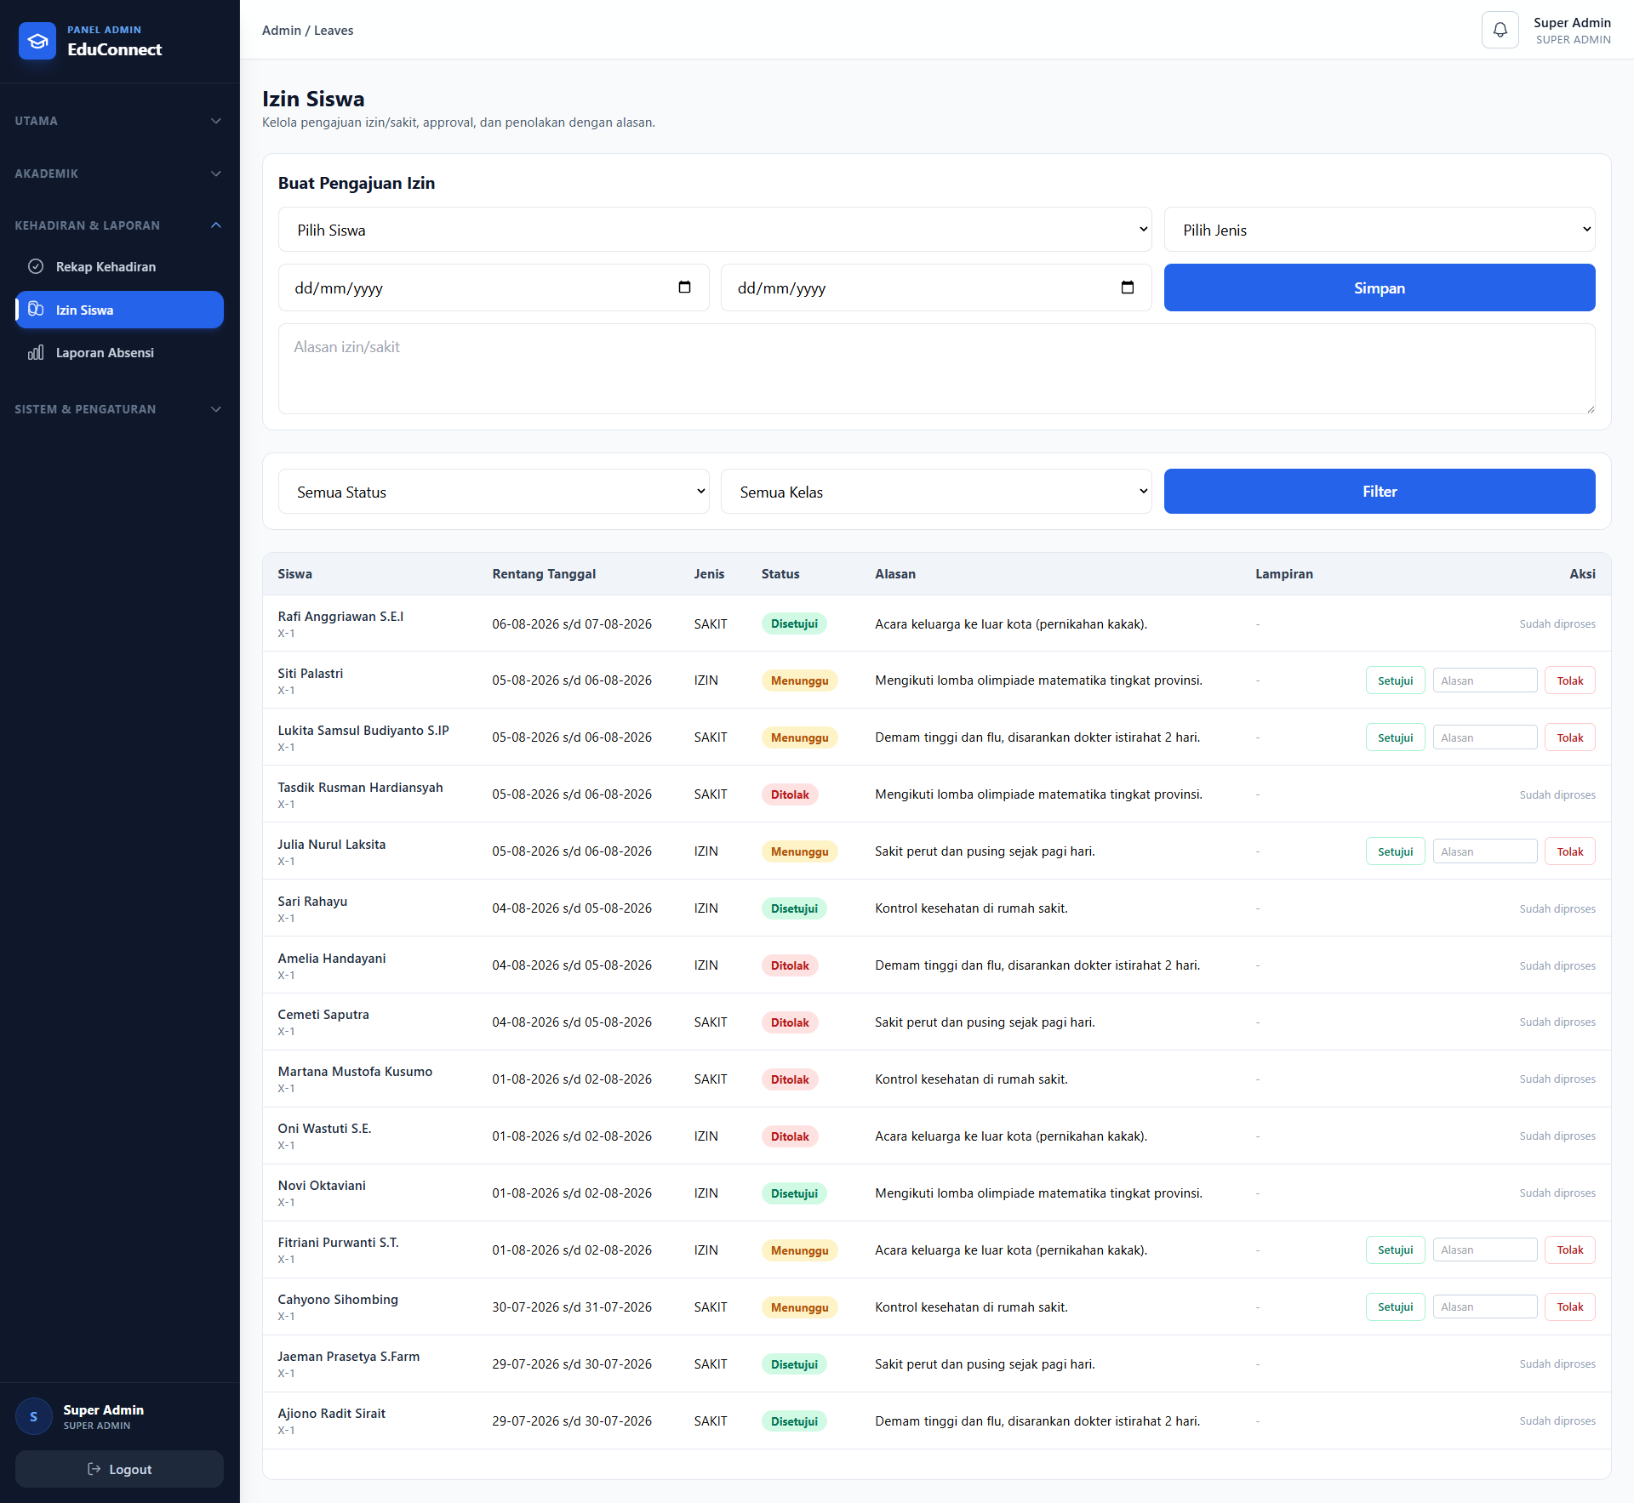1634x1503 pixels.
Task: Click the Alasan izin/sakit text area
Action: (936, 368)
